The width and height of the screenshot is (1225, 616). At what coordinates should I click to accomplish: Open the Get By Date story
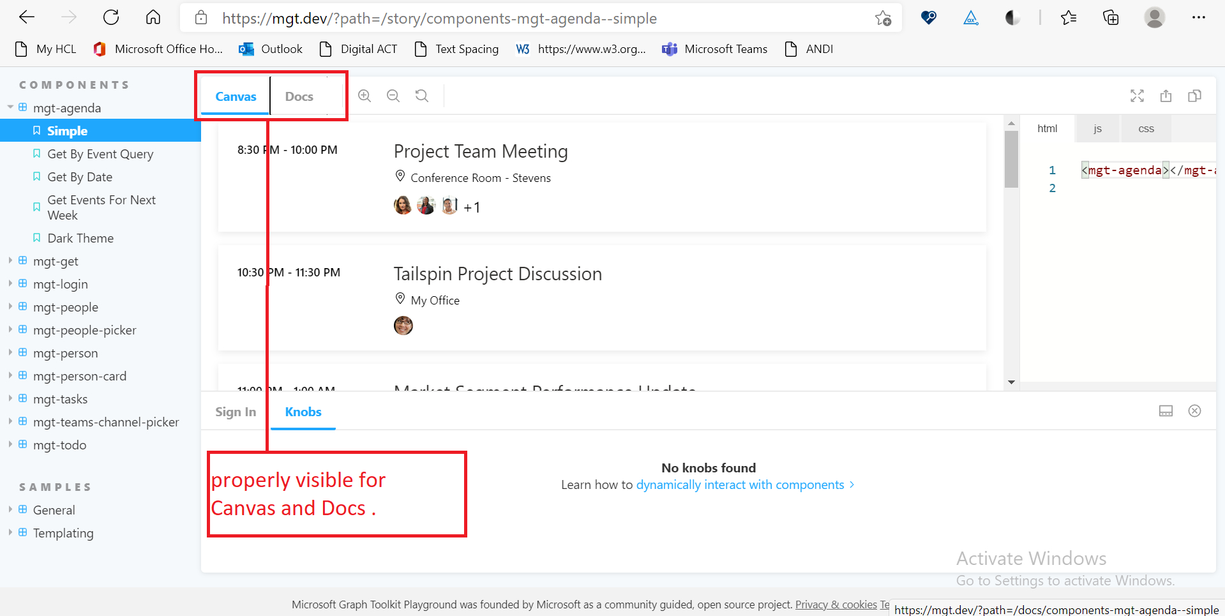tap(80, 177)
